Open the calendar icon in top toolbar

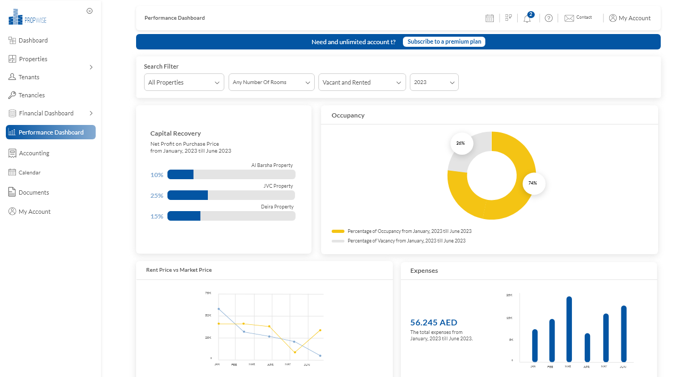tap(489, 18)
